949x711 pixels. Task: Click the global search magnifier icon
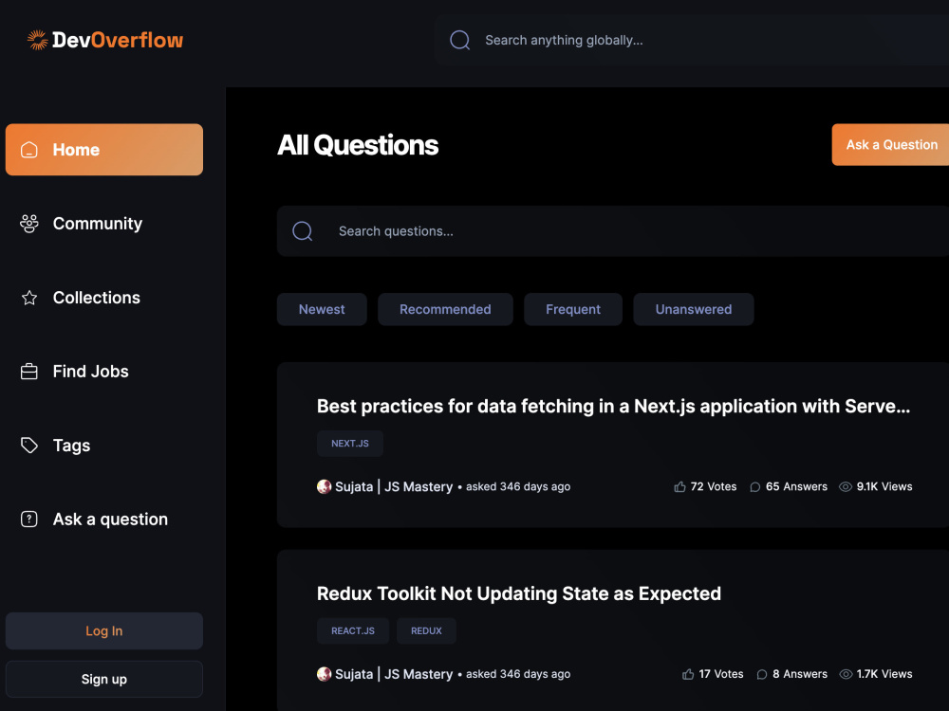click(460, 40)
